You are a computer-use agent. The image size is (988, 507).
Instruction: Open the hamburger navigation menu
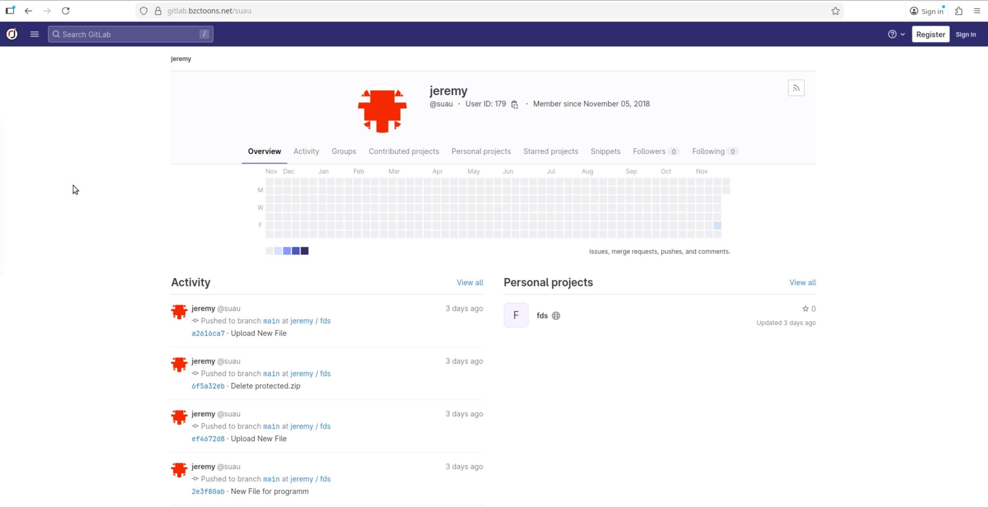34,34
